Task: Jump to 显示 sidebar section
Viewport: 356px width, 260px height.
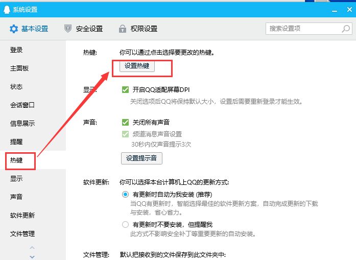Action: point(16,178)
